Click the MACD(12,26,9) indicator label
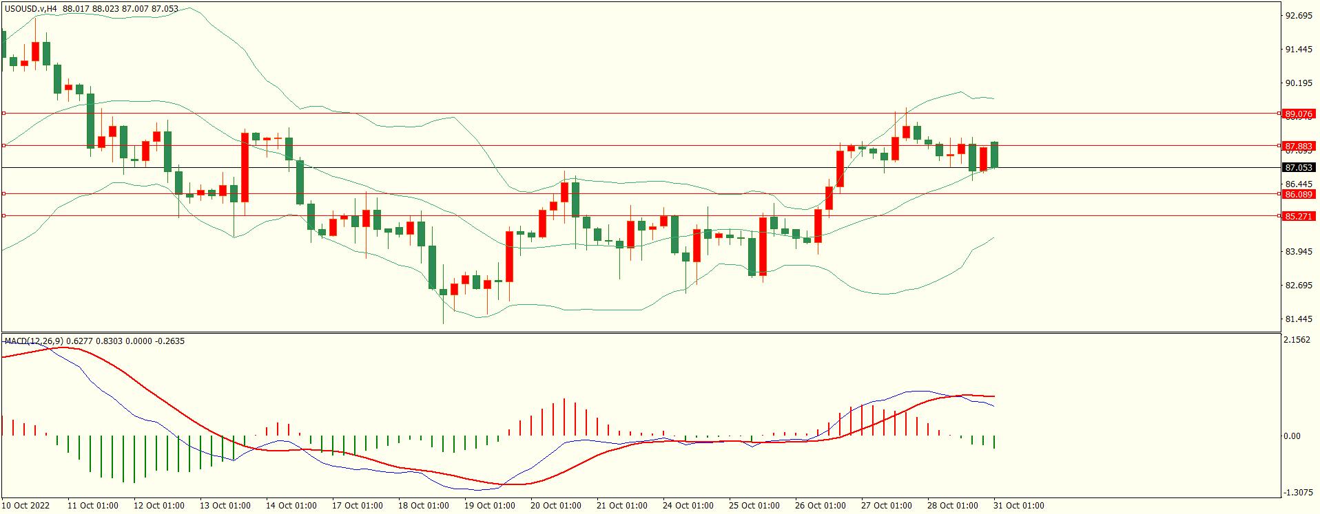Image resolution: width=1320 pixels, height=514 pixels. [x=34, y=341]
